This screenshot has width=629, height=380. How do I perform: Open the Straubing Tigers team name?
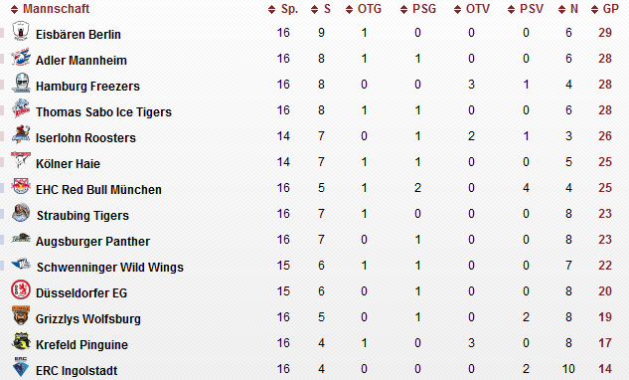(x=82, y=216)
